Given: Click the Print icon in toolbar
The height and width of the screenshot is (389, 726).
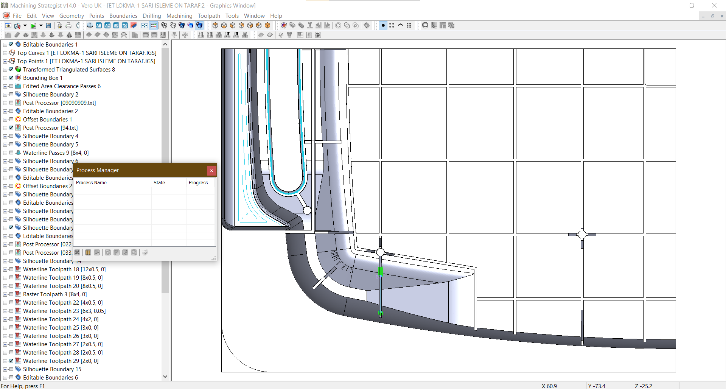Looking at the screenshot, I should 68,25.
